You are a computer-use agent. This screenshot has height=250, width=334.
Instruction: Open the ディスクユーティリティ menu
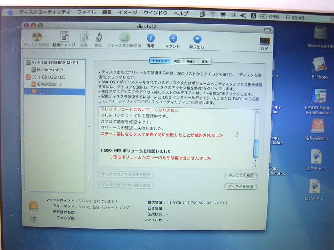tap(45, 12)
